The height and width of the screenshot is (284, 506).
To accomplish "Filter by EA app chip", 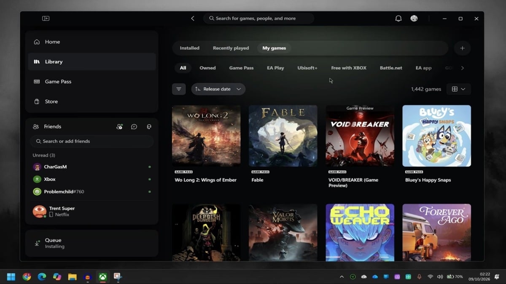I will coord(423,68).
